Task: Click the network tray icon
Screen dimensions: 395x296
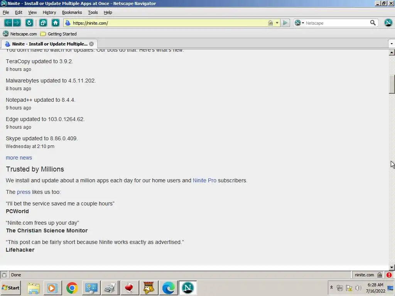Action: pyautogui.click(x=340, y=288)
